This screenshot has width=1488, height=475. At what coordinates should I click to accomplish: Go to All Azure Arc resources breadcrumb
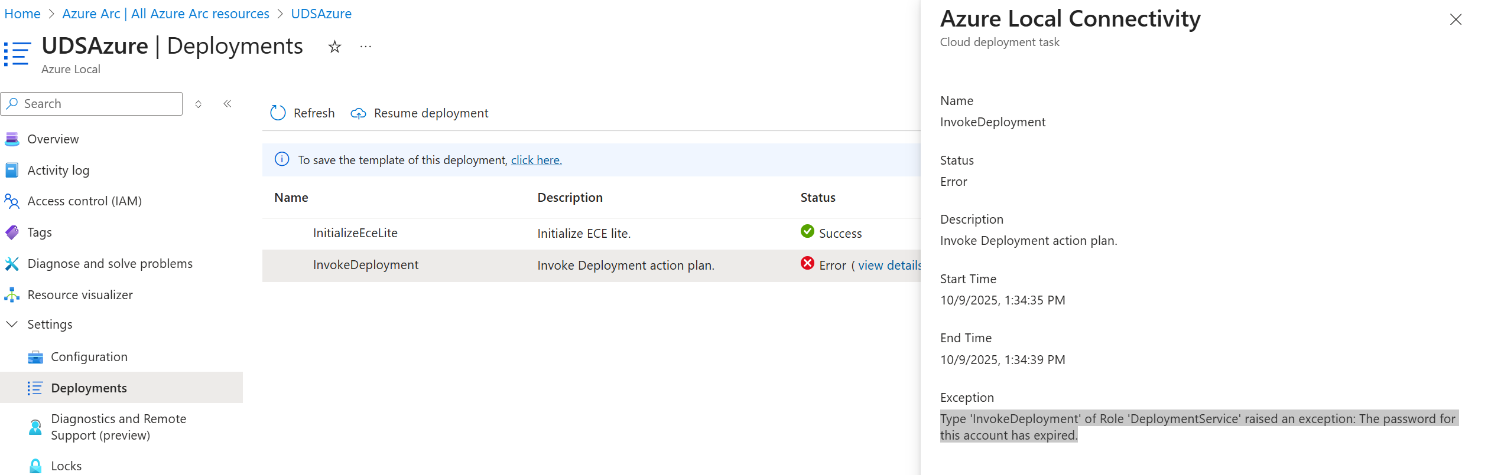pos(166,14)
